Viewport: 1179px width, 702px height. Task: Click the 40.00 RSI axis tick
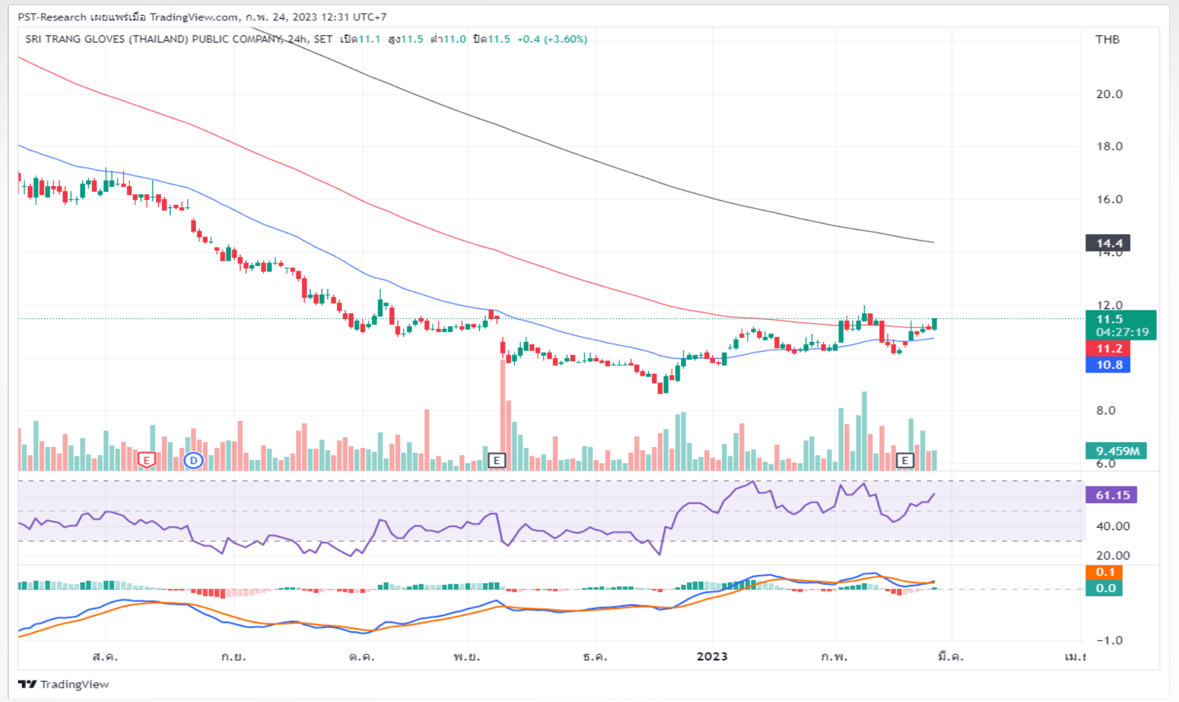click(x=1113, y=526)
